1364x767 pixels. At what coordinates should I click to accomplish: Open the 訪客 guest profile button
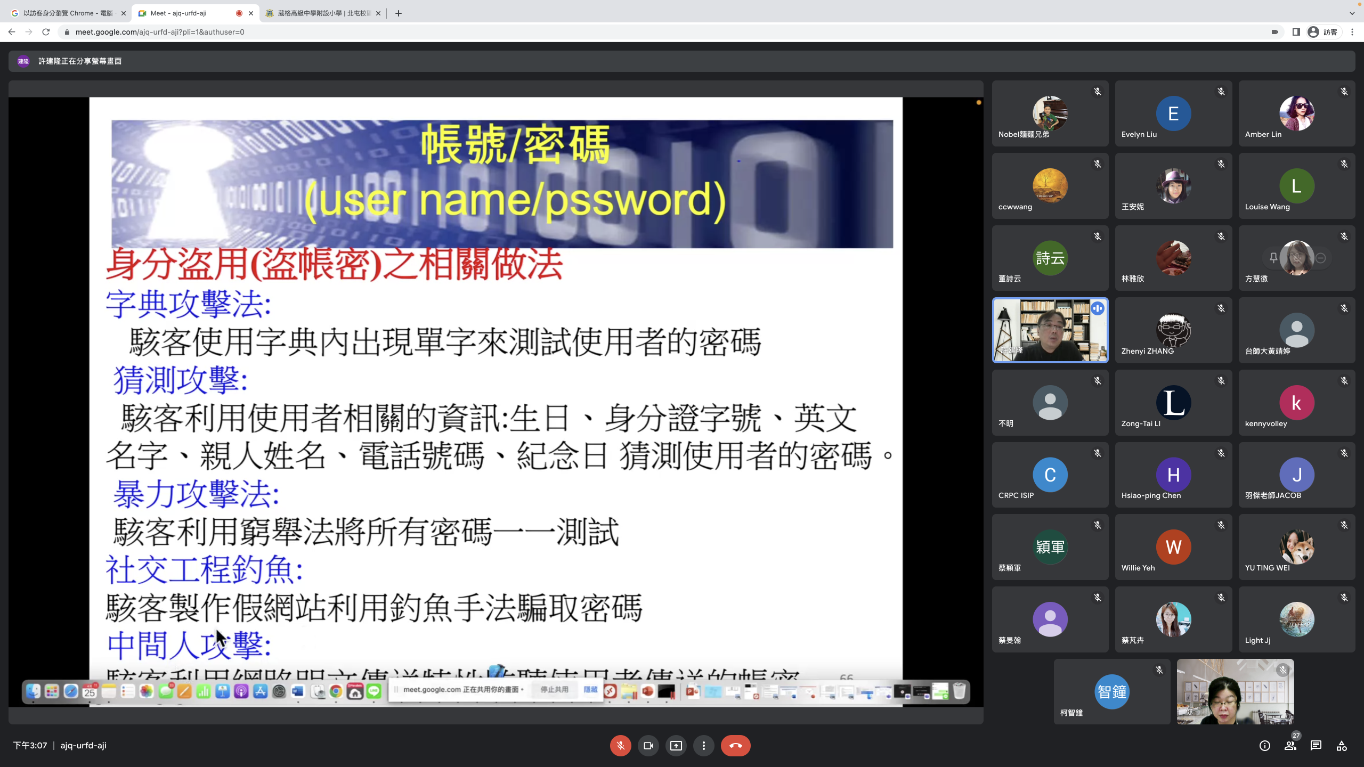click(x=1322, y=32)
